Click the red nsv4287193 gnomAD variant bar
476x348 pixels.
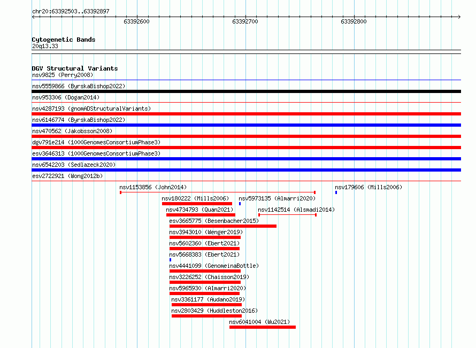[246, 114]
